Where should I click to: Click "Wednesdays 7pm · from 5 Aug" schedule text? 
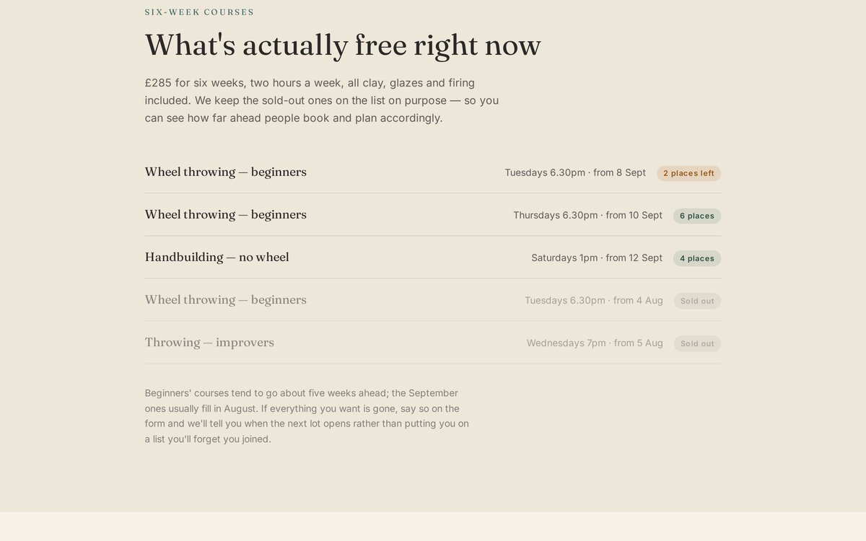click(x=595, y=343)
